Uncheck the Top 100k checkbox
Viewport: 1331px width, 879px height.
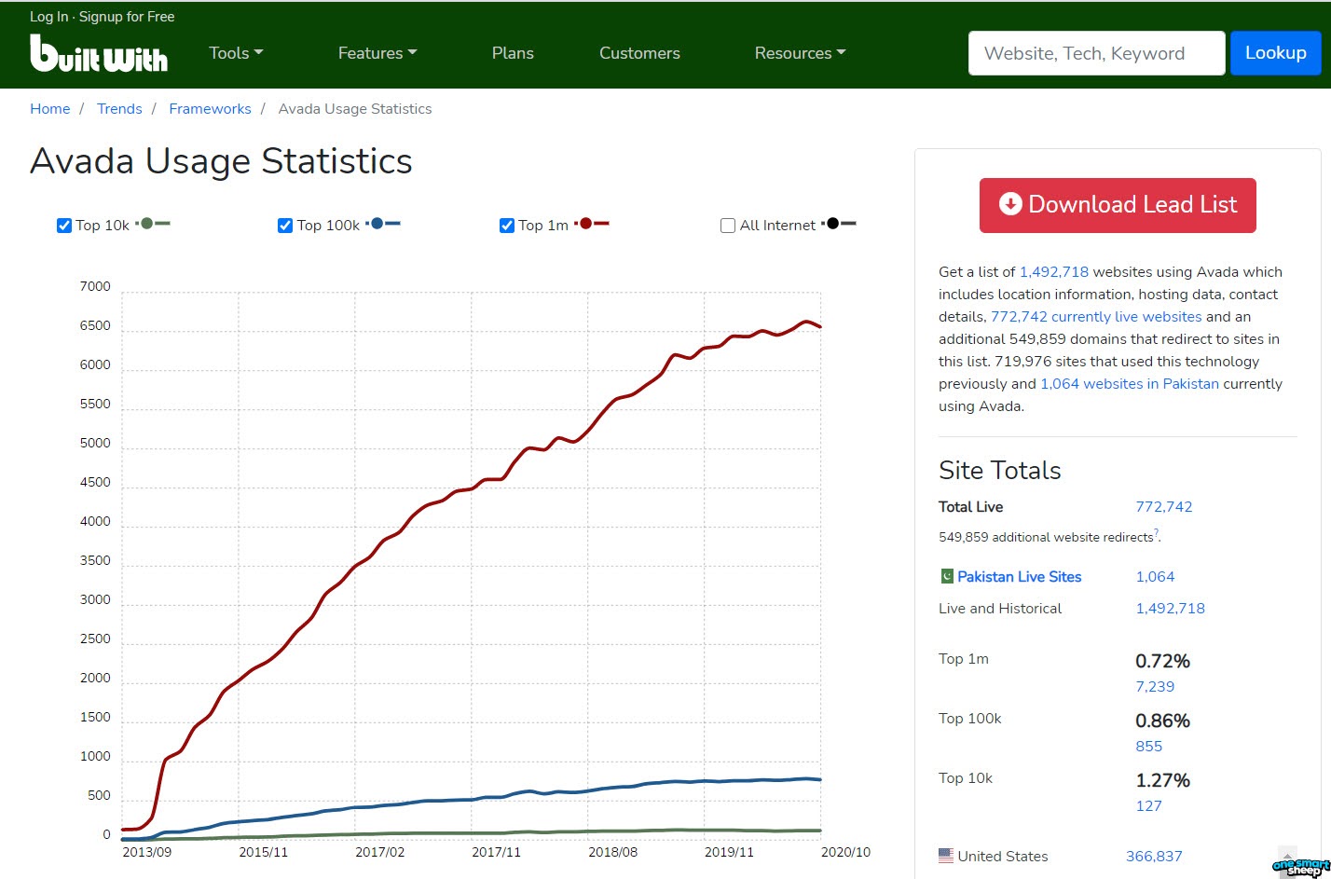[285, 226]
